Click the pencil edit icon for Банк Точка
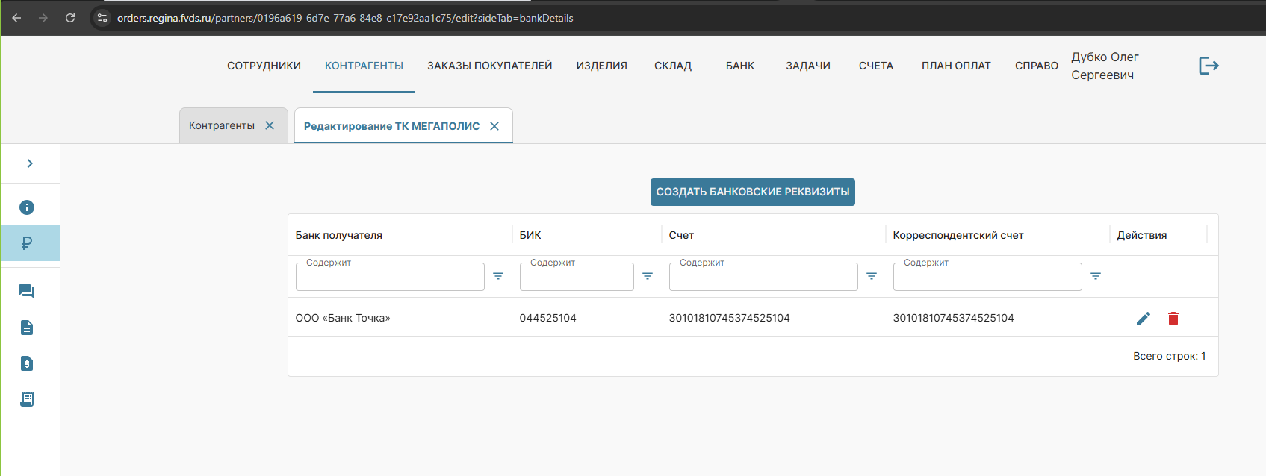The height and width of the screenshot is (476, 1266). [x=1143, y=319]
